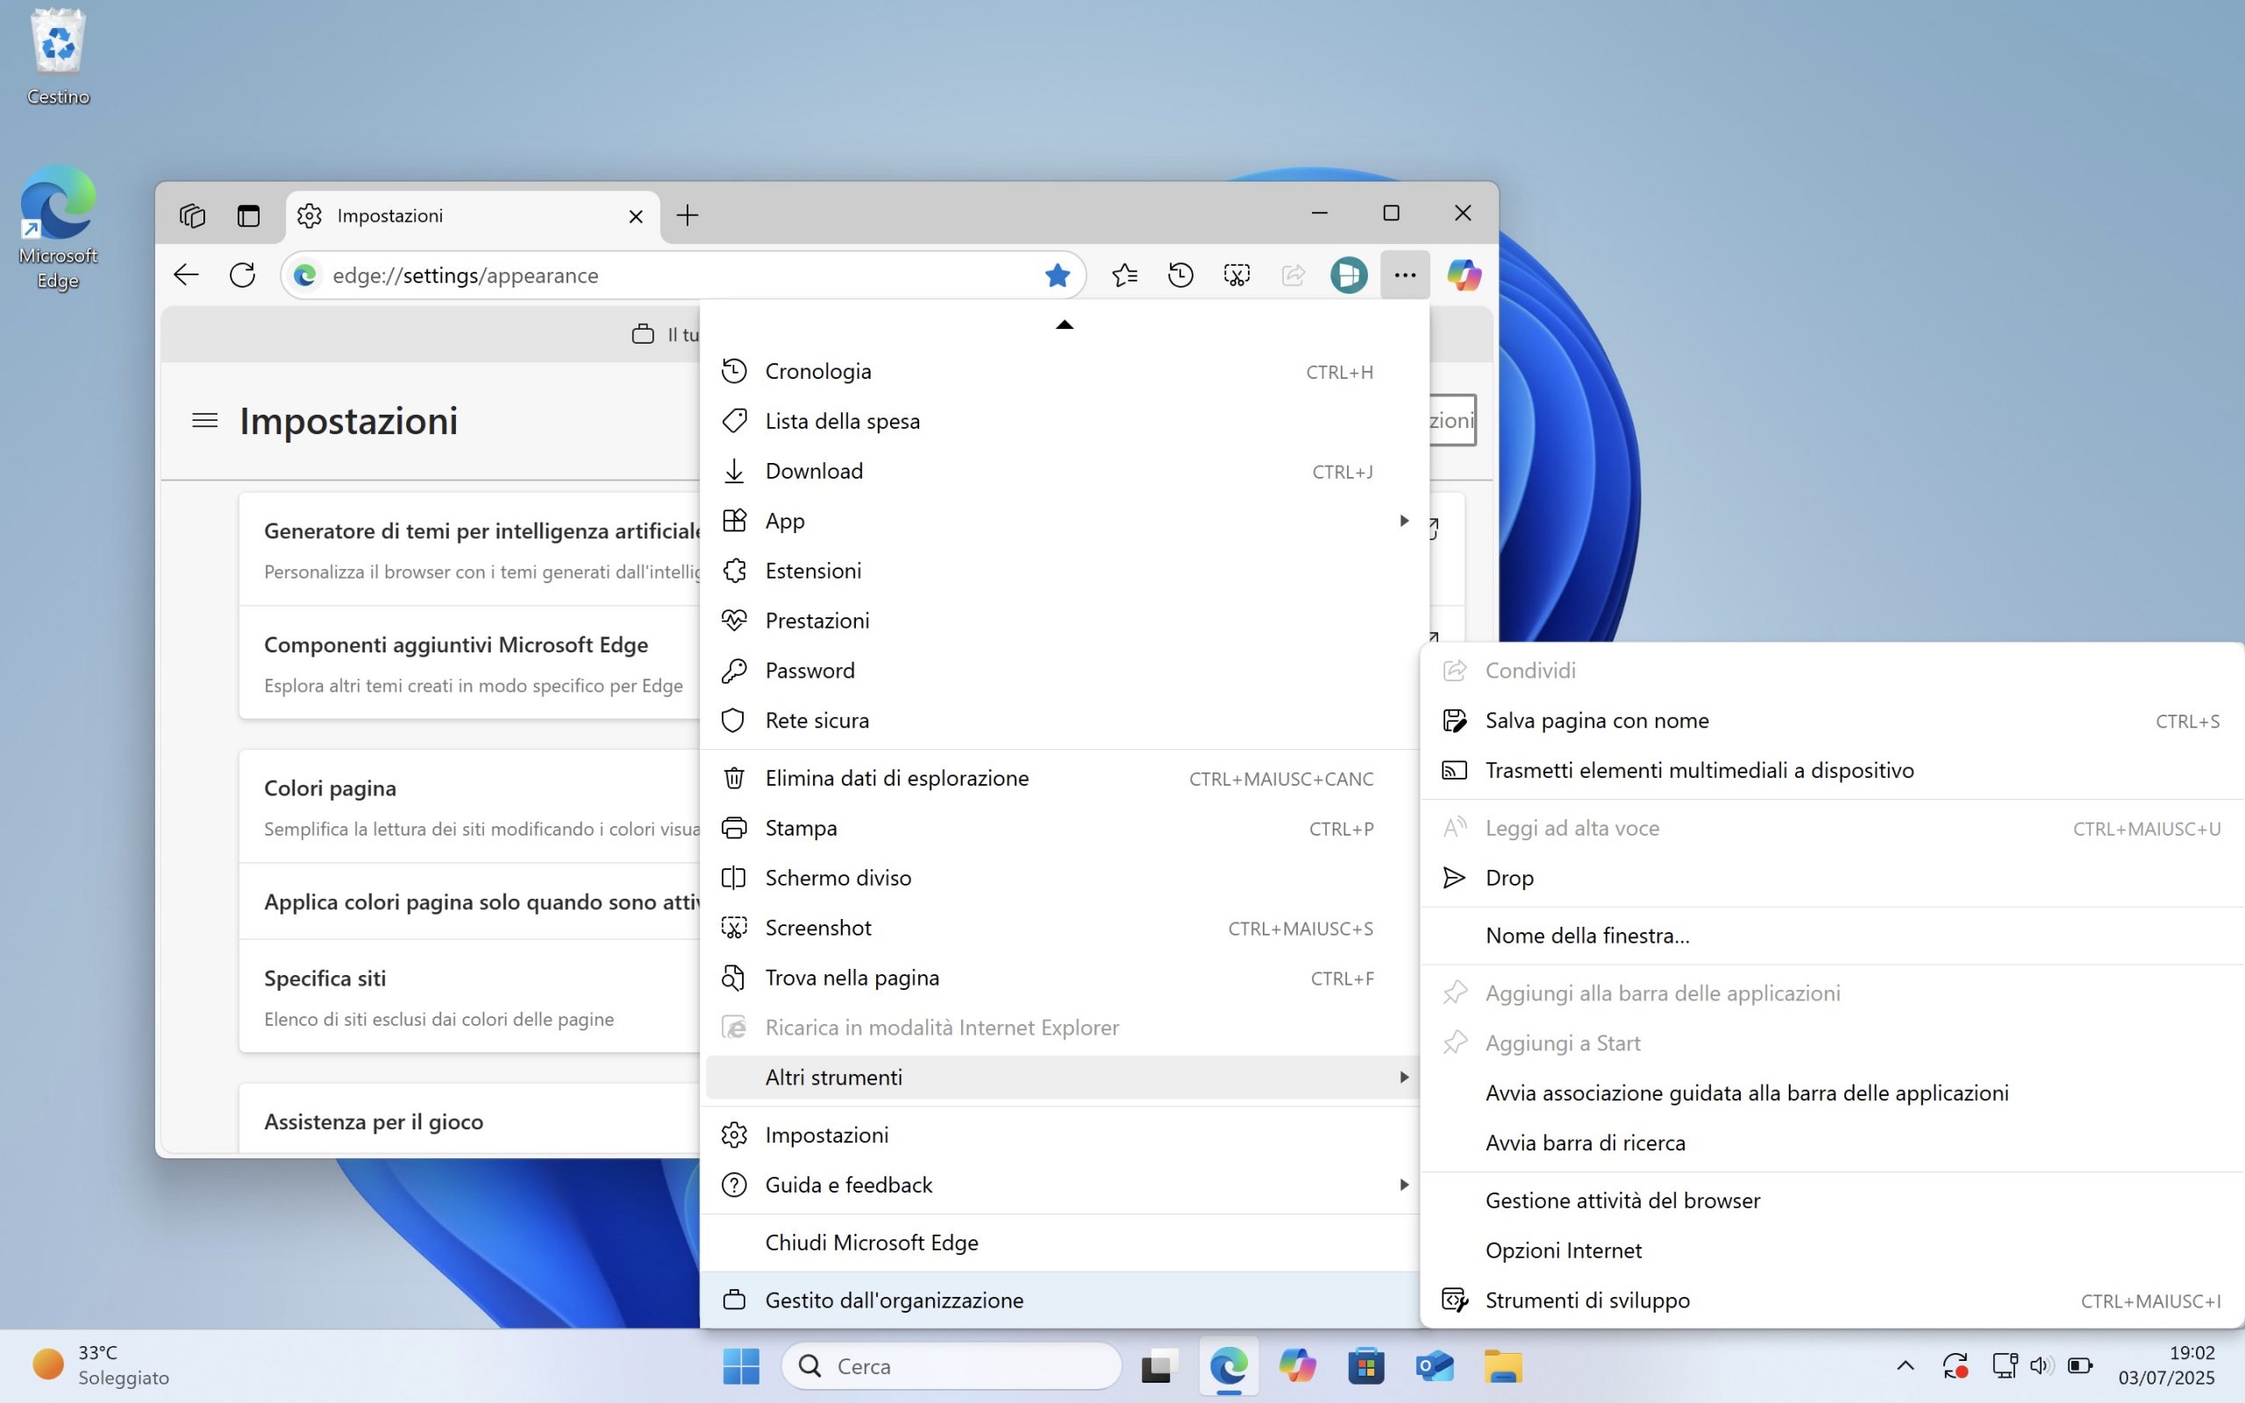Open Outlook on taskbar
The image size is (2245, 1403).
[1434, 1366]
